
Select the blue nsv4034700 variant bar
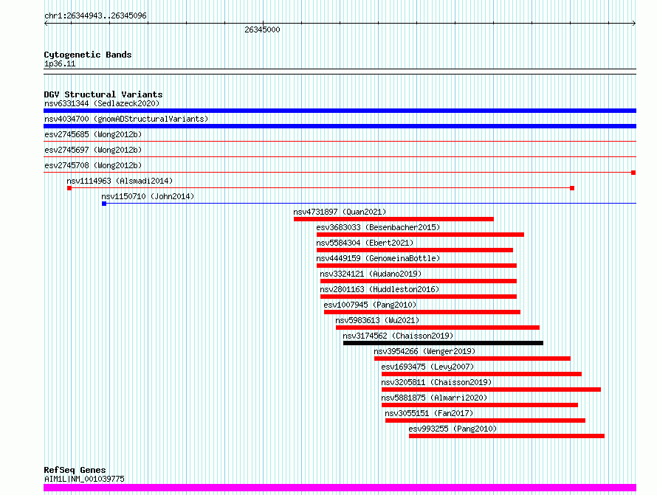coord(340,126)
